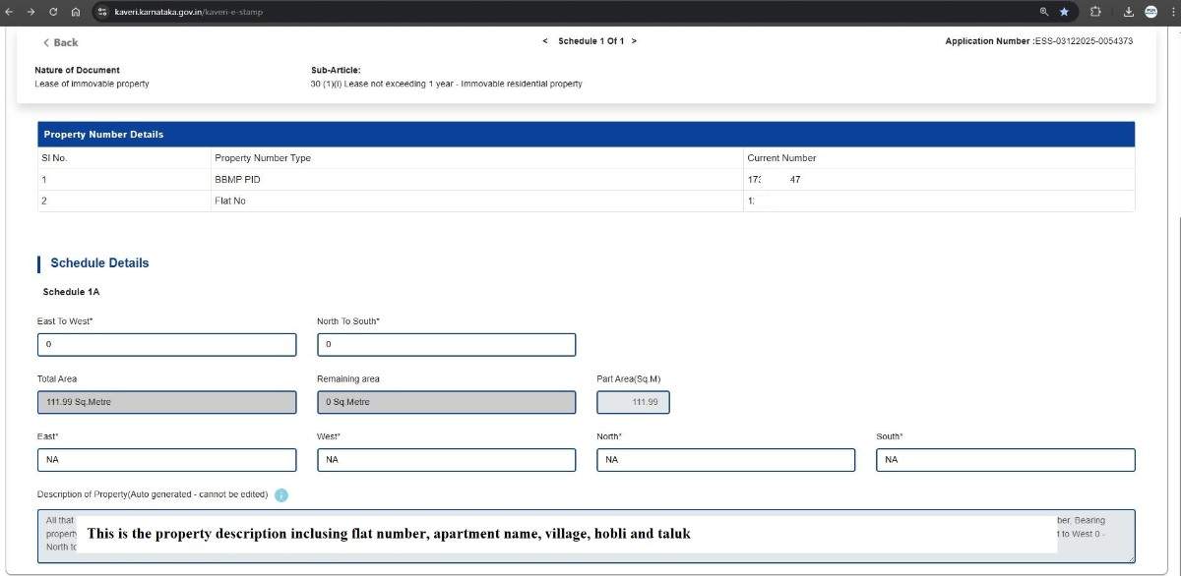Go to the browser home page icon
The height and width of the screenshot is (576, 1181).
coord(76,12)
